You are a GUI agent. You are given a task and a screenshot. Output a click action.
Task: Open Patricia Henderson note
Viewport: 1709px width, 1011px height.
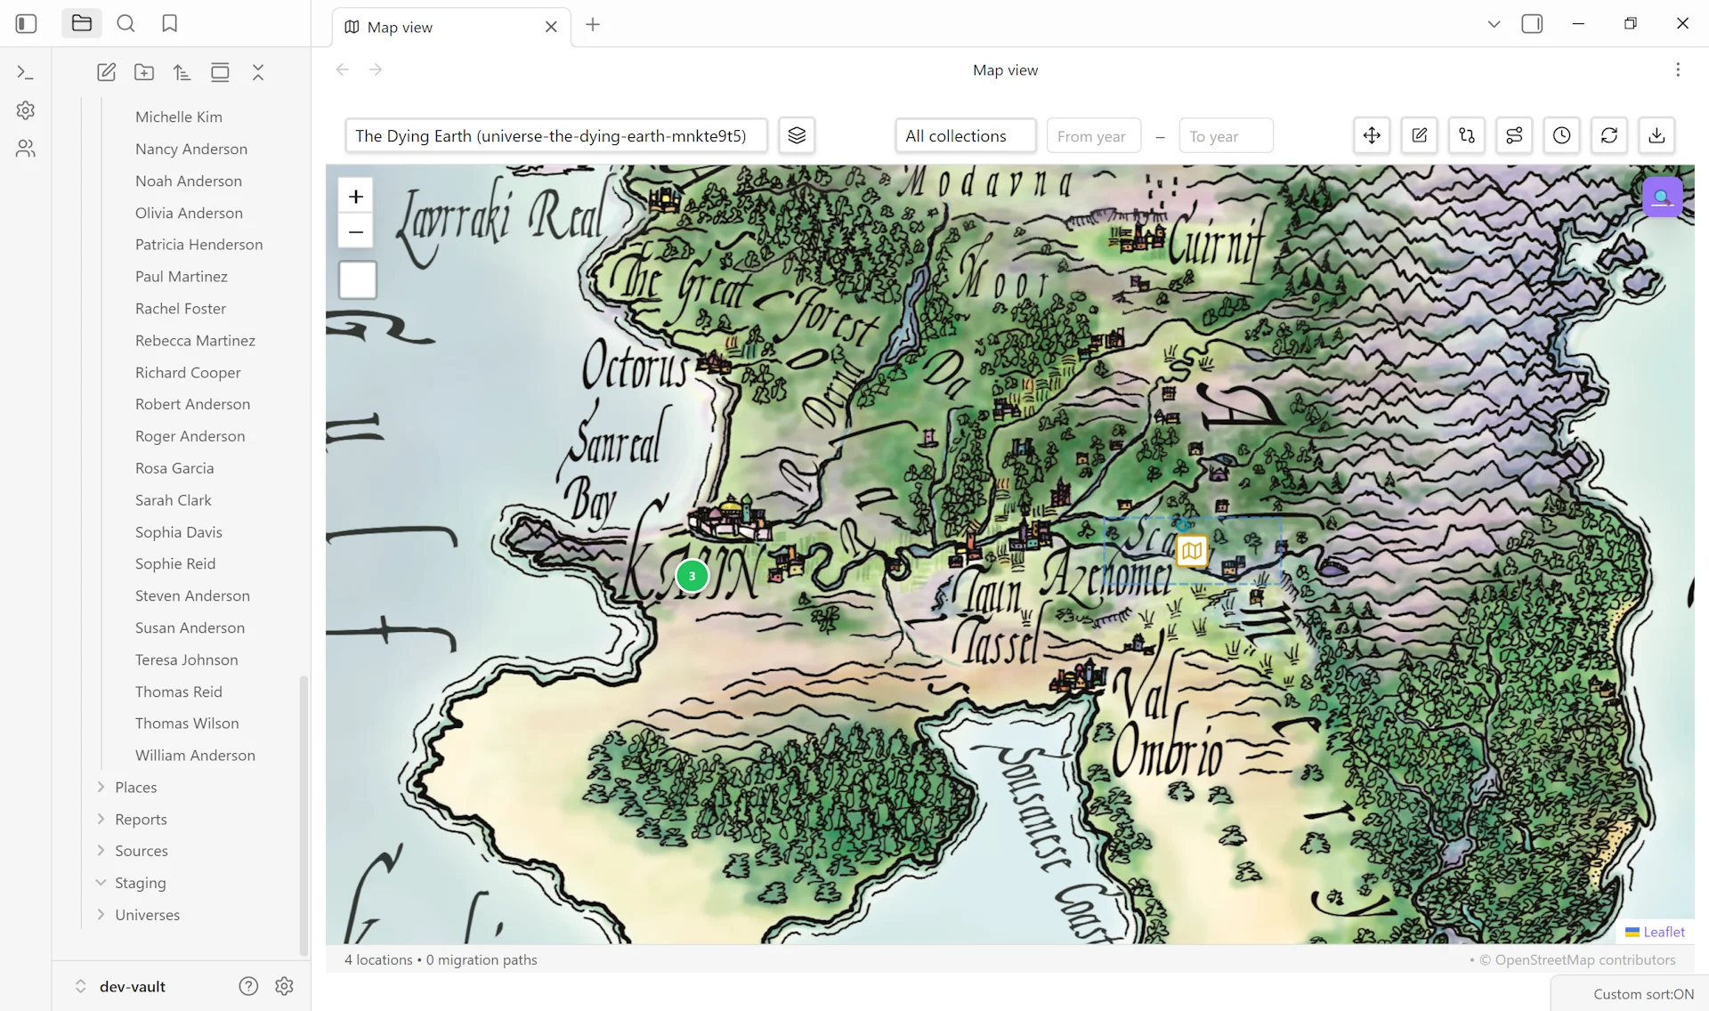click(198, 245)
